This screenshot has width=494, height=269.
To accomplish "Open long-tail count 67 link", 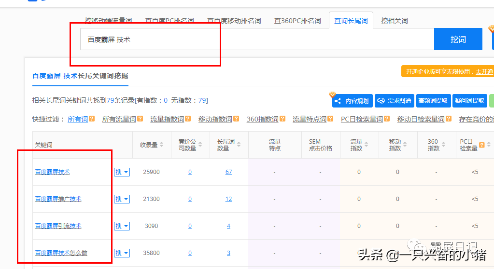I will click(228, 172).
